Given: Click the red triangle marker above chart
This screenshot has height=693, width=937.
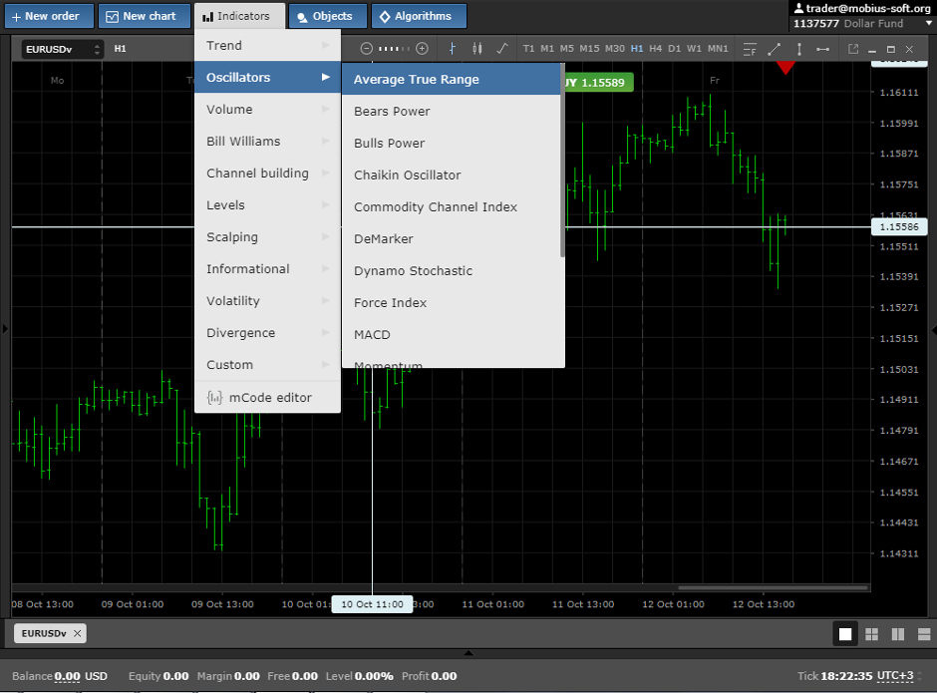Looking at the screenshot, I should pyautogui.click(x=785, y=68).
